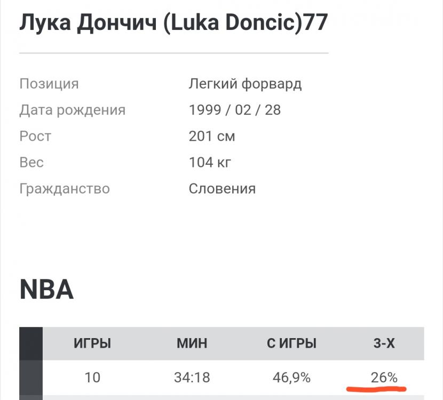Click the weight value 104 кг
This screenshot has height=400, width=443.
pyautogui.click(x=210, y=162)
